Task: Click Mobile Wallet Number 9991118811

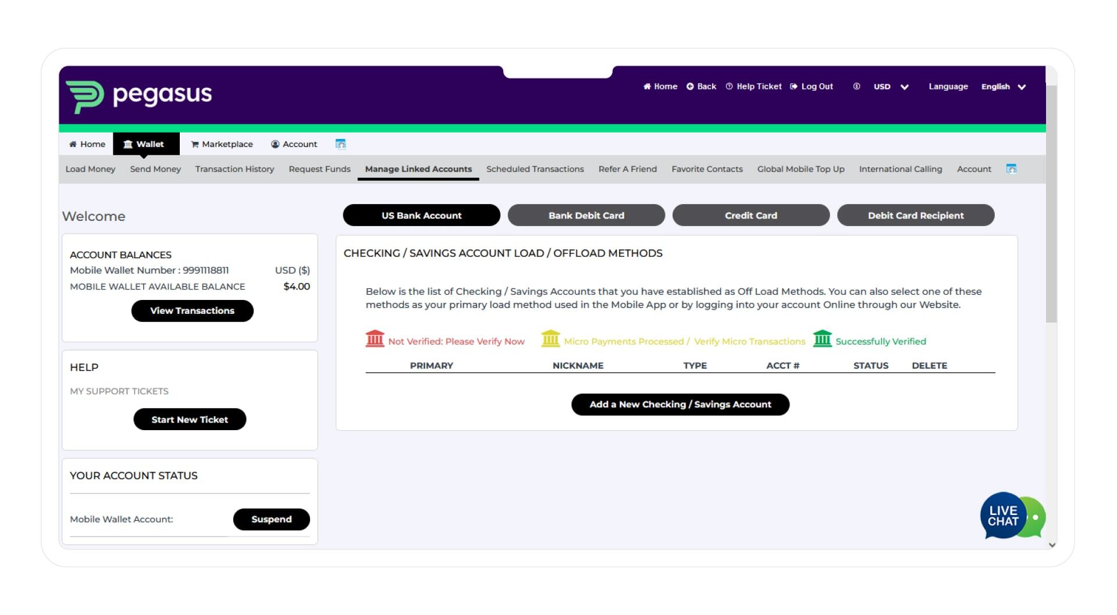Action: point(149,270)
